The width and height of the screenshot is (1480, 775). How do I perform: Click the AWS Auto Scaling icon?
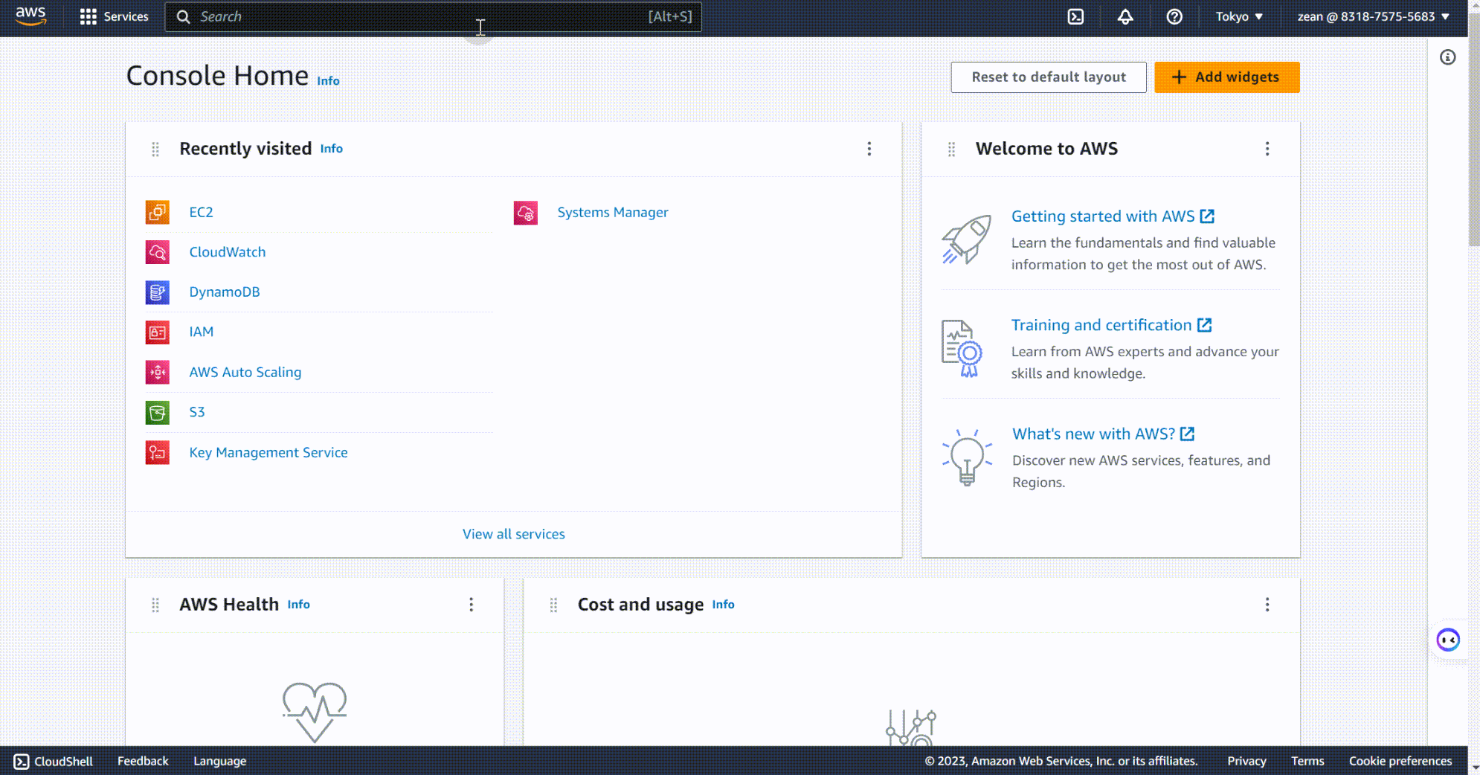coord(158,373)
